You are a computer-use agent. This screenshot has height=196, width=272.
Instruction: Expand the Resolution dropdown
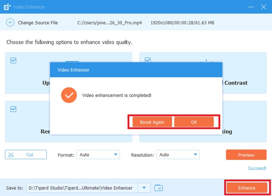point(178,155)
